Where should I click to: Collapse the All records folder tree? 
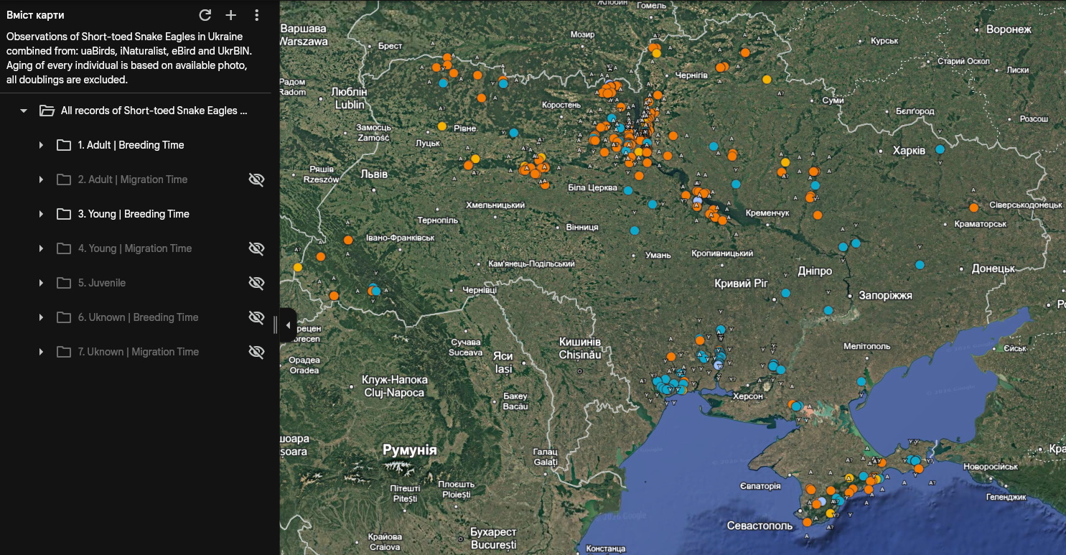pos(24,111)
